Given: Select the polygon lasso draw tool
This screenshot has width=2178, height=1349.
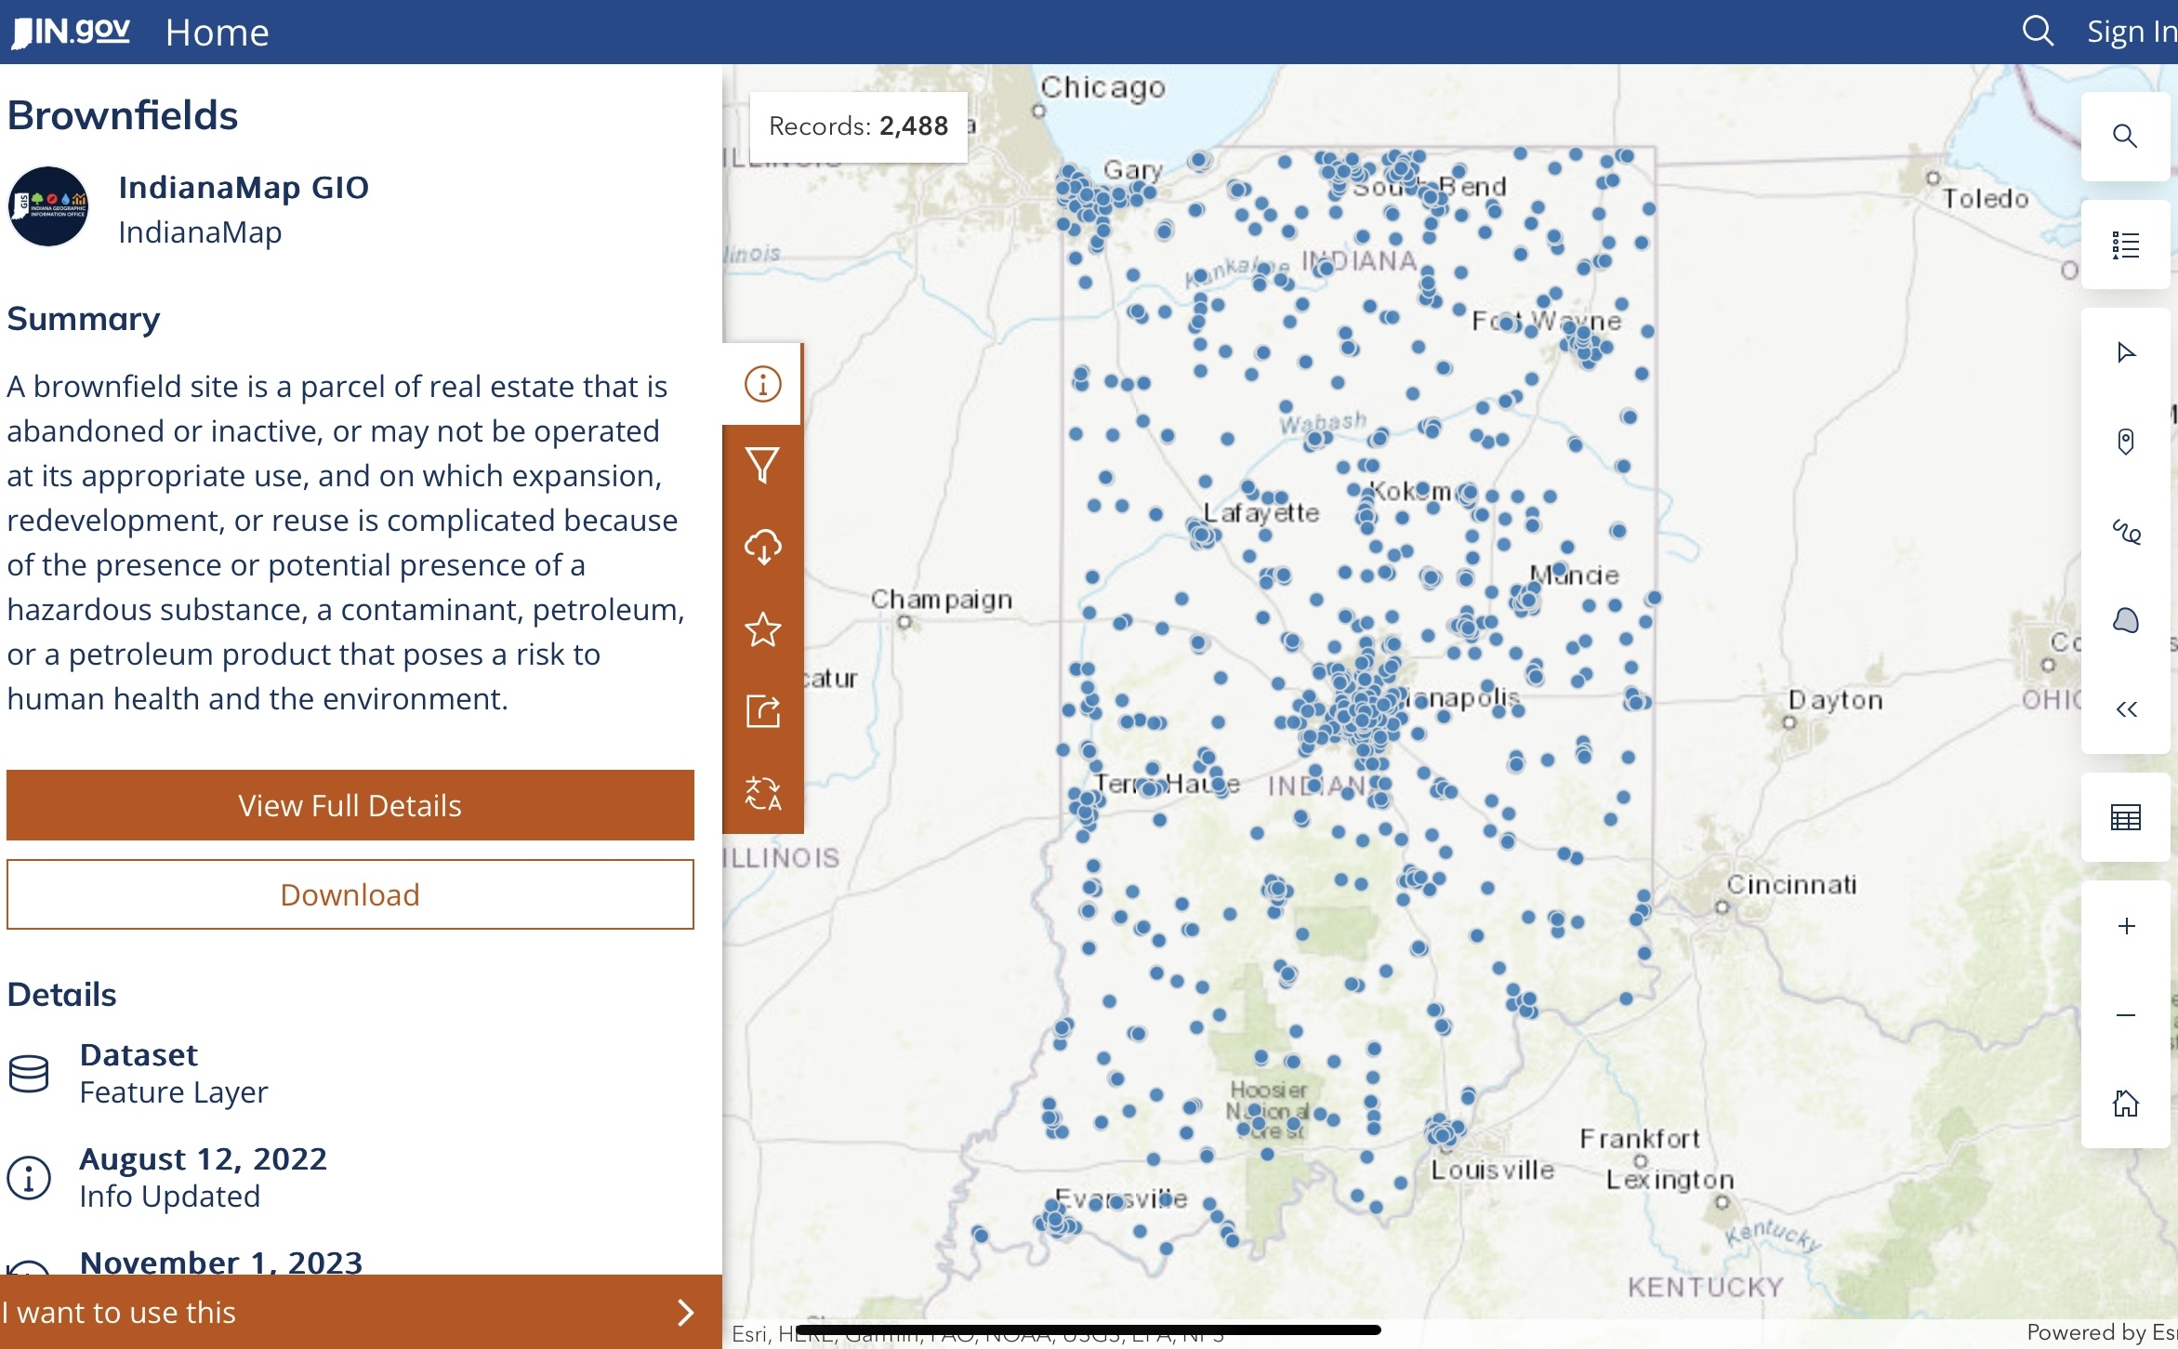Looking at the screenshot, I should pos(2125,620).
